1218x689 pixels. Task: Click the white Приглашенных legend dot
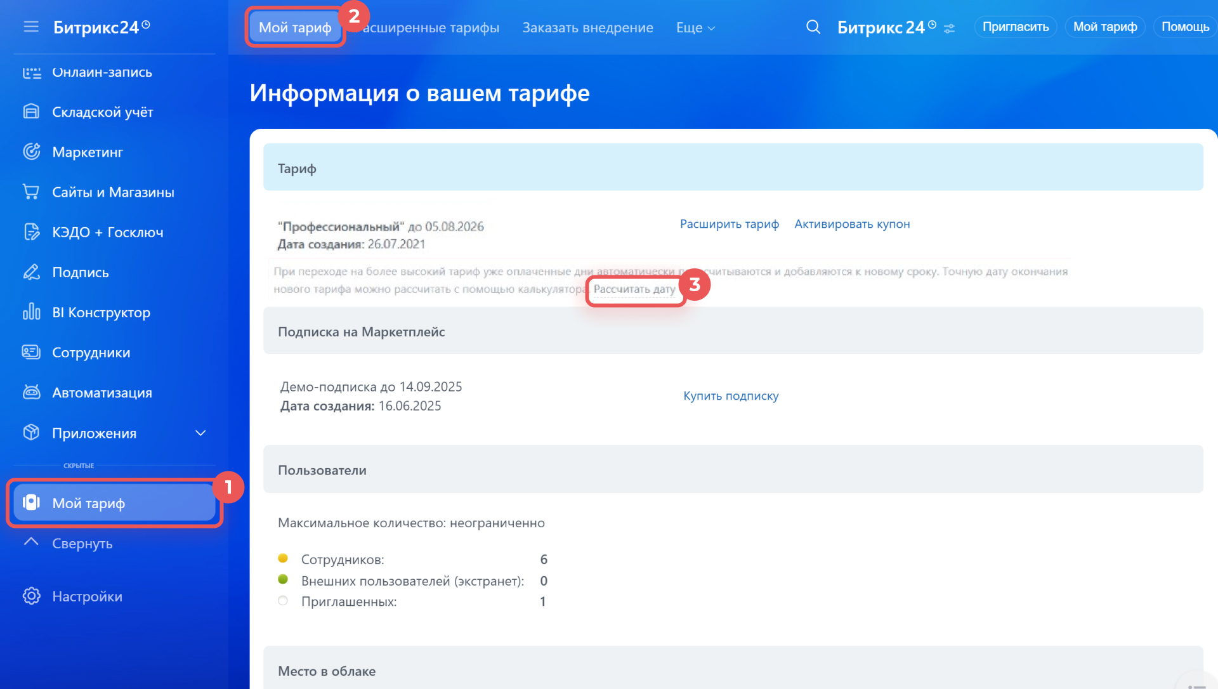283,601
